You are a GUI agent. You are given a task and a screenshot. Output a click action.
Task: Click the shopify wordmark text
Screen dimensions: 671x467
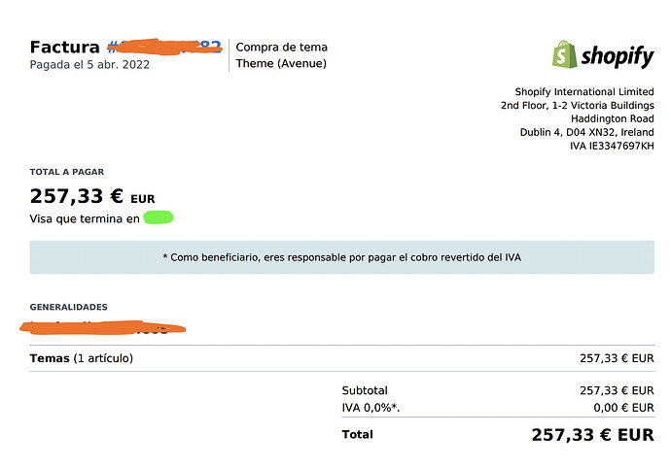[x=618, y=56]
